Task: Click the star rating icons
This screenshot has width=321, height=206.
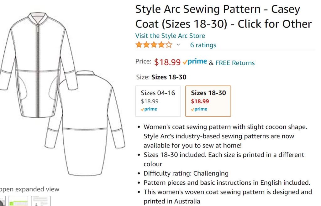Action: (154, 45)
